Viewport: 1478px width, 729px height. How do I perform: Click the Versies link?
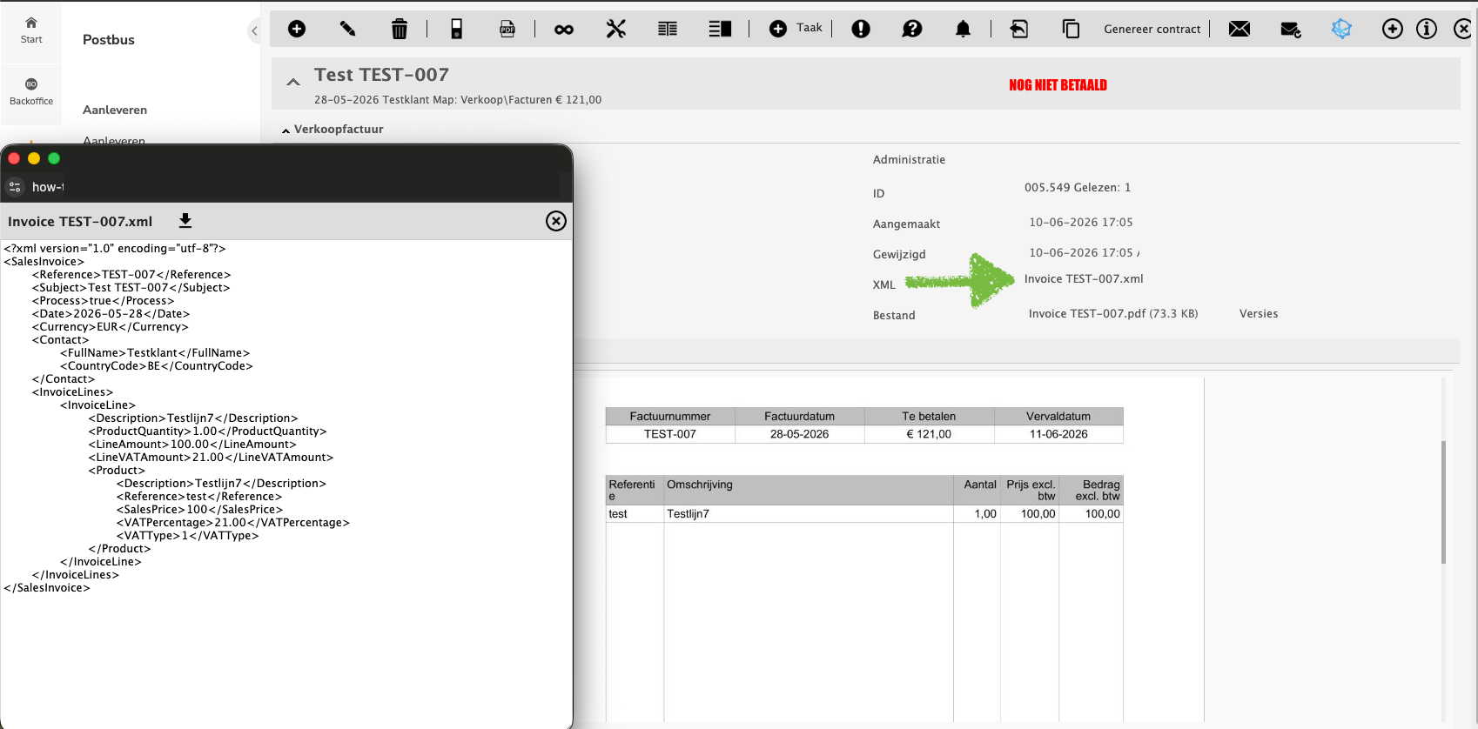click(x=1259, y=313)
